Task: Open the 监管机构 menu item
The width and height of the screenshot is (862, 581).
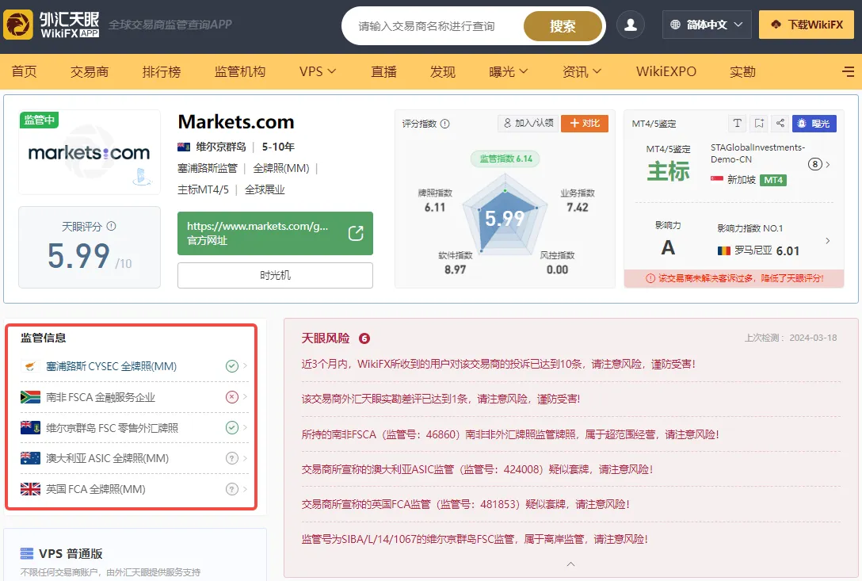Action: point(240,71)
